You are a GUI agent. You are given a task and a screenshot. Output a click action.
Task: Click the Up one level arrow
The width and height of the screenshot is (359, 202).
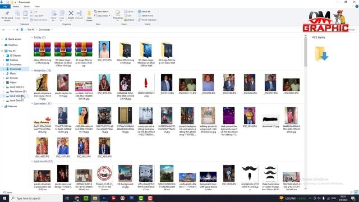click(x=17, y=30)
